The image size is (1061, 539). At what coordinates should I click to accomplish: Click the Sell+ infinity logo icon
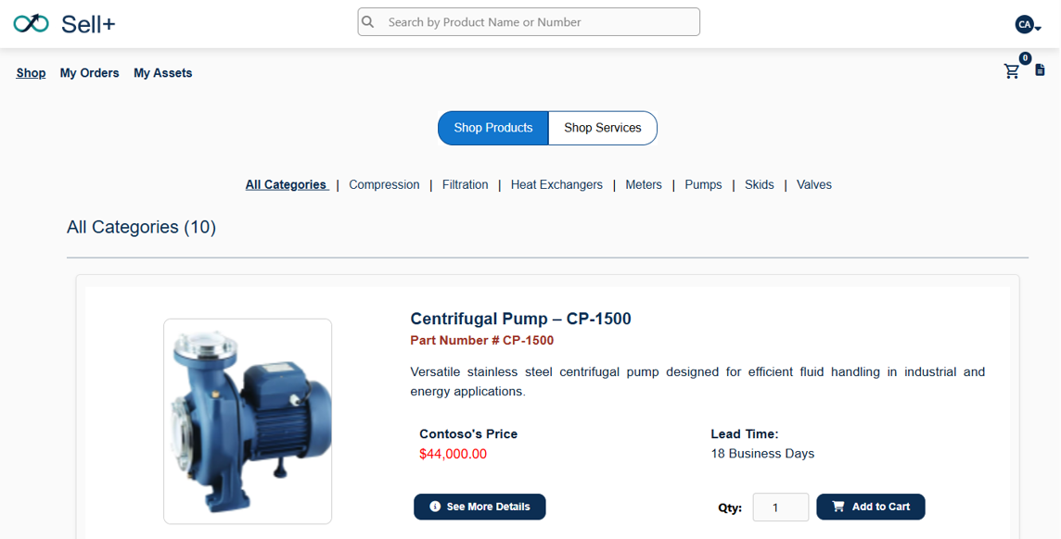click(x=31, y=23)
